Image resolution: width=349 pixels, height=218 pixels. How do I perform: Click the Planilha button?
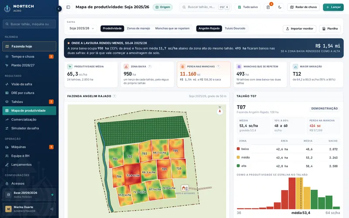point(330,28)
